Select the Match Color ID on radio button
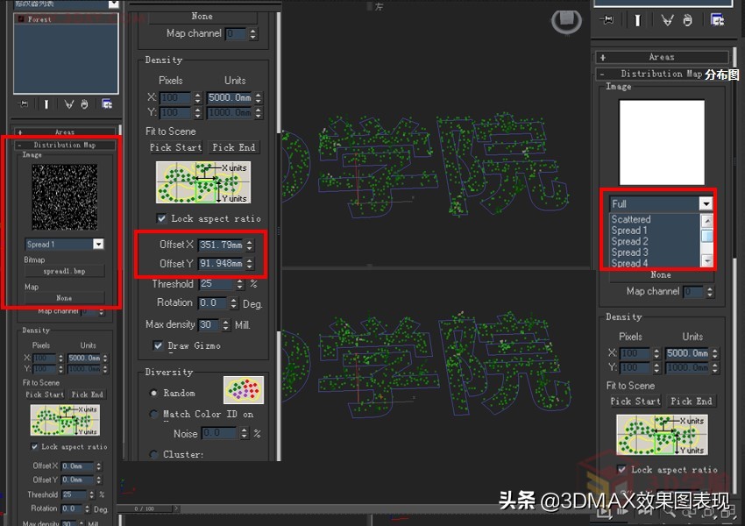The width and height of the screenshot is (745, 526). click(153, 414)
